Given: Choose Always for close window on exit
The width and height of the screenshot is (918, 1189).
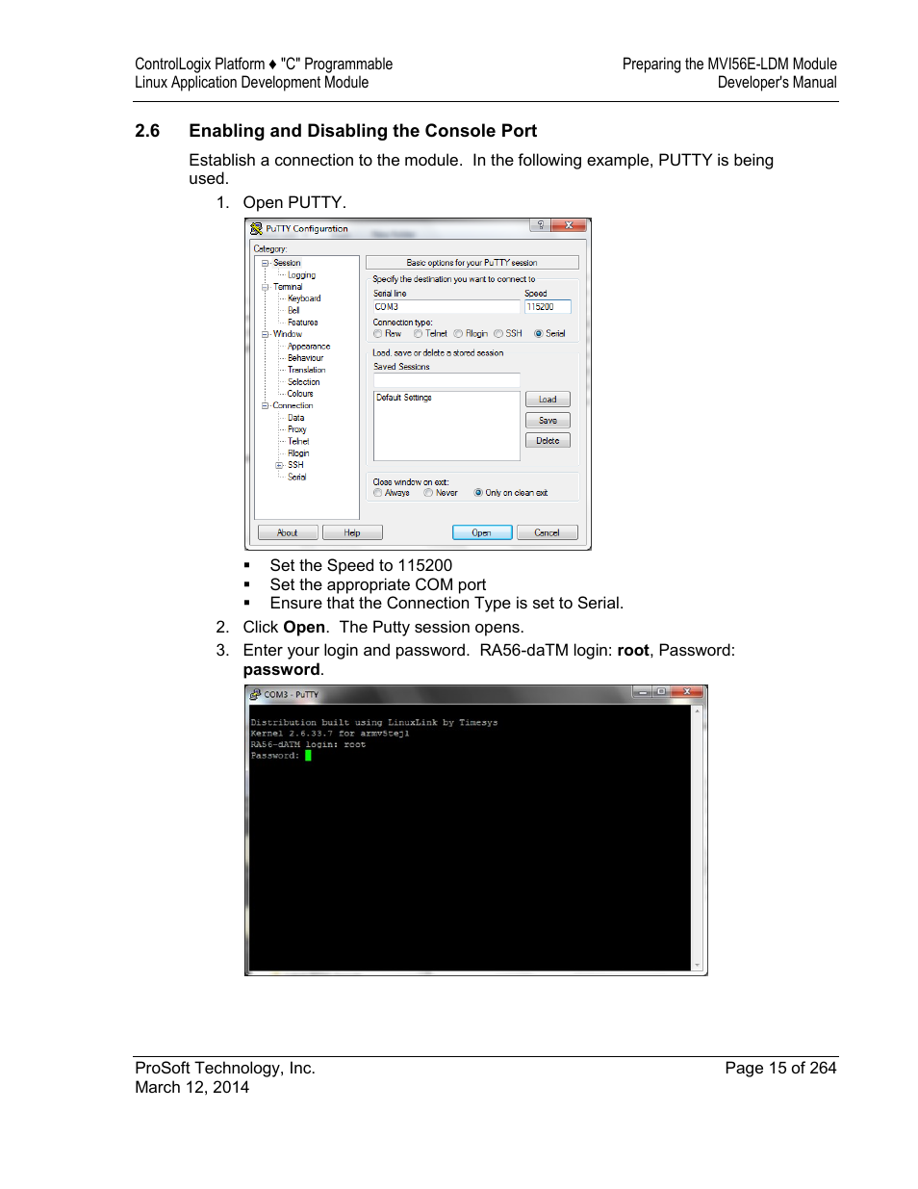Looking at the screenshot, I should click(378, 493).
